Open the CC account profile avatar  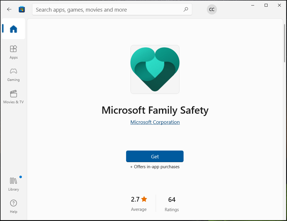(212, 10)
